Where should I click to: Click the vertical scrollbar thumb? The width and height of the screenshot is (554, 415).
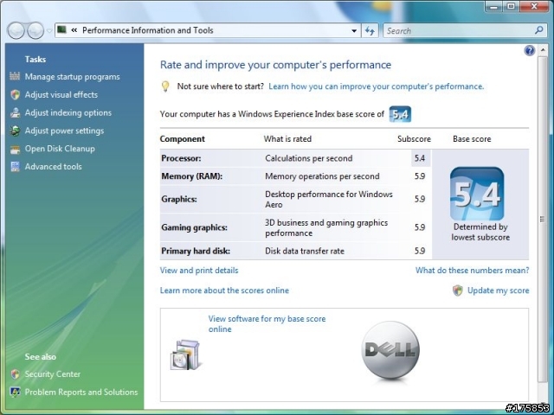click(543, 219)
